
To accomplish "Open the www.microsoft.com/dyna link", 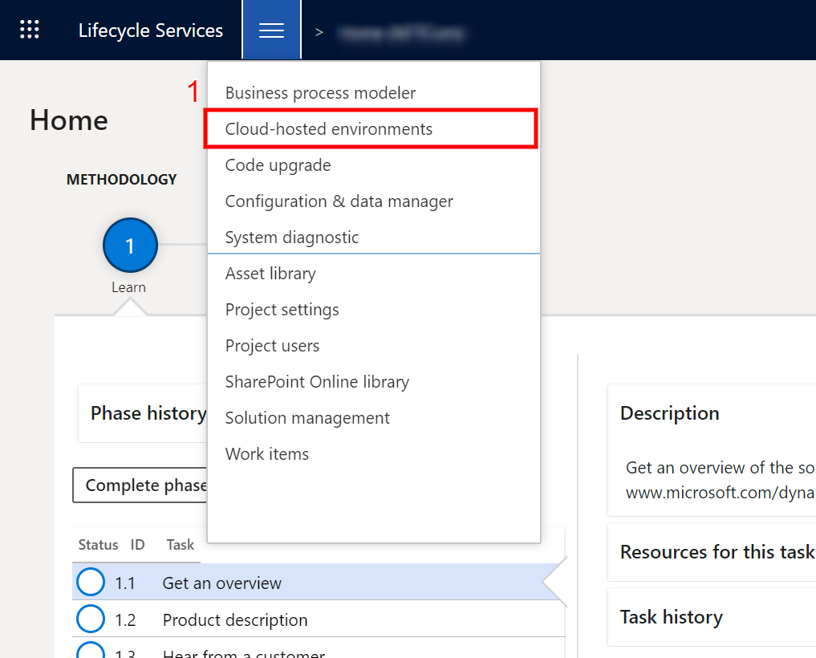I will (x=720, y=493).
